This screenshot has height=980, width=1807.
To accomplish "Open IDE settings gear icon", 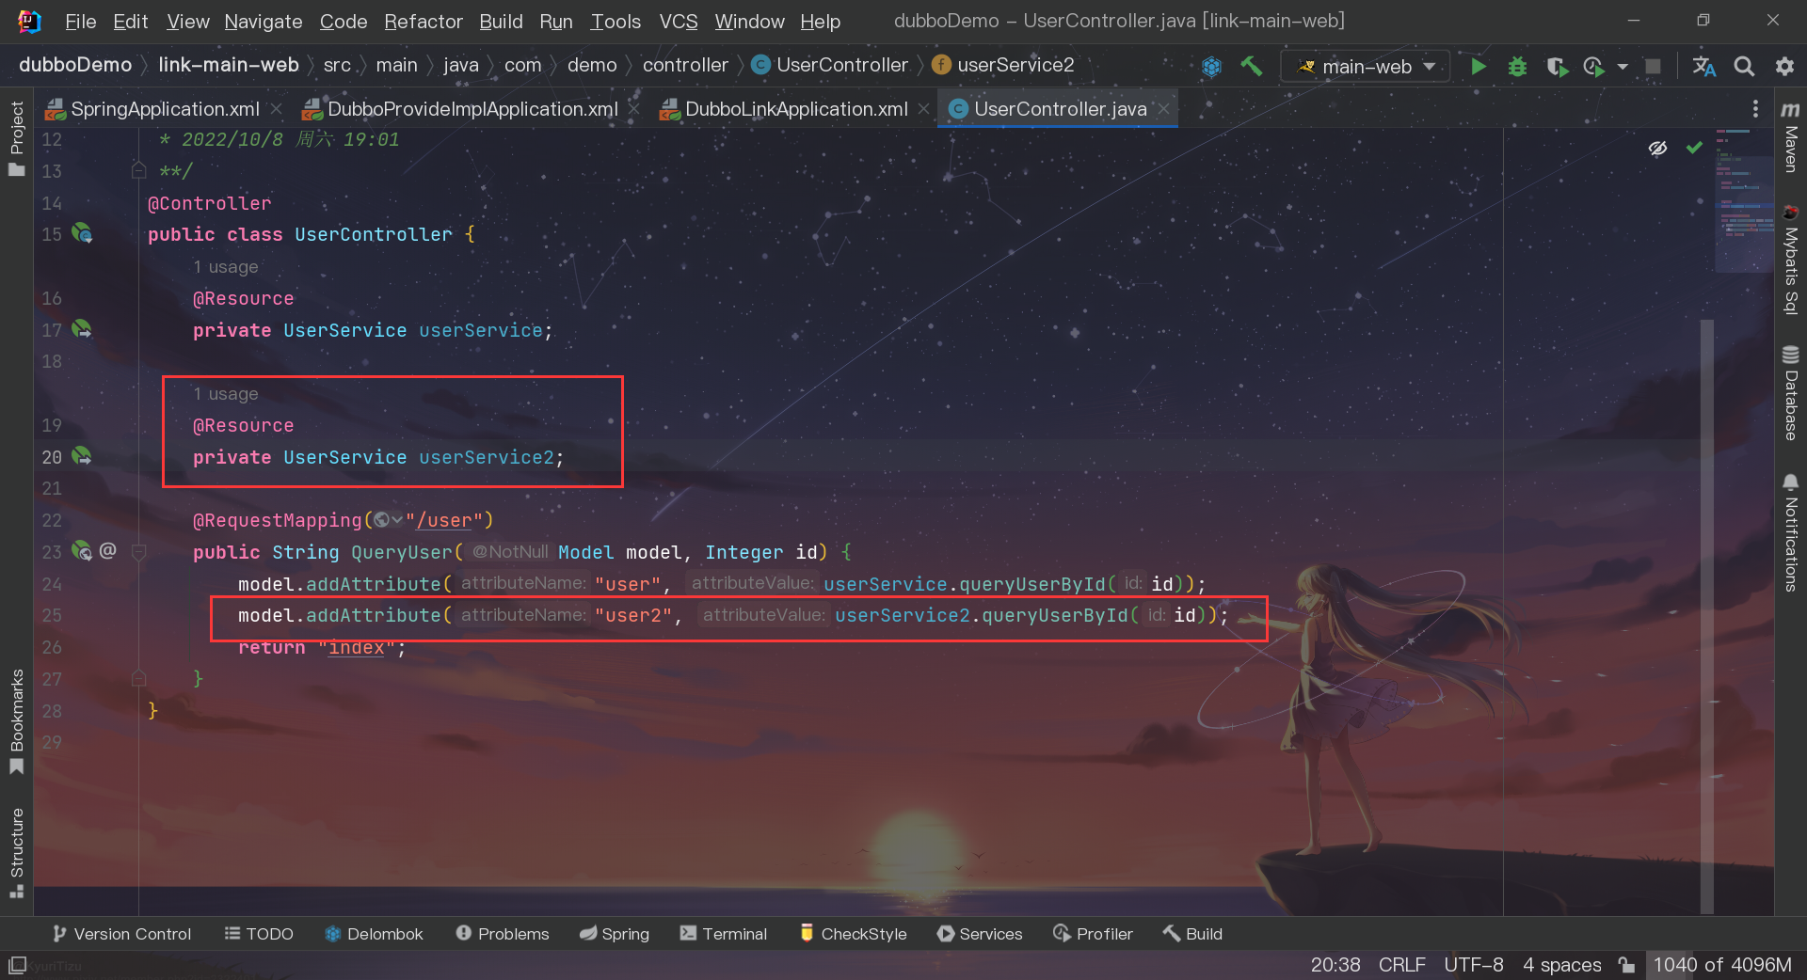I will [x=1784, y=66].
